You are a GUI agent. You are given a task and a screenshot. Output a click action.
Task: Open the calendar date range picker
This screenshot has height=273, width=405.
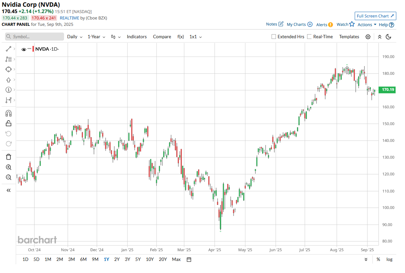[189, 259]
